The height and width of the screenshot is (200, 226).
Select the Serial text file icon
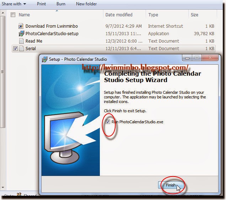[21, 48]
